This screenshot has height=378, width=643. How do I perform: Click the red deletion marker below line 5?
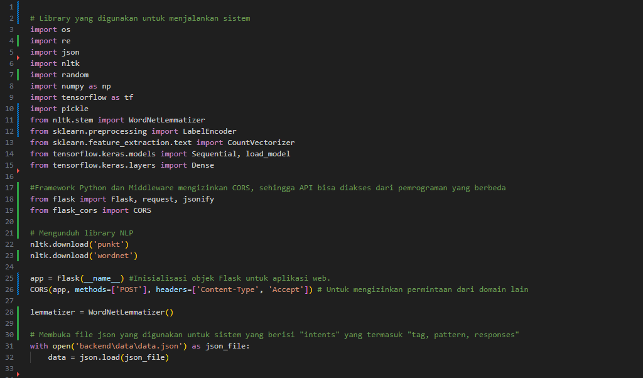[x=19, y=58]
